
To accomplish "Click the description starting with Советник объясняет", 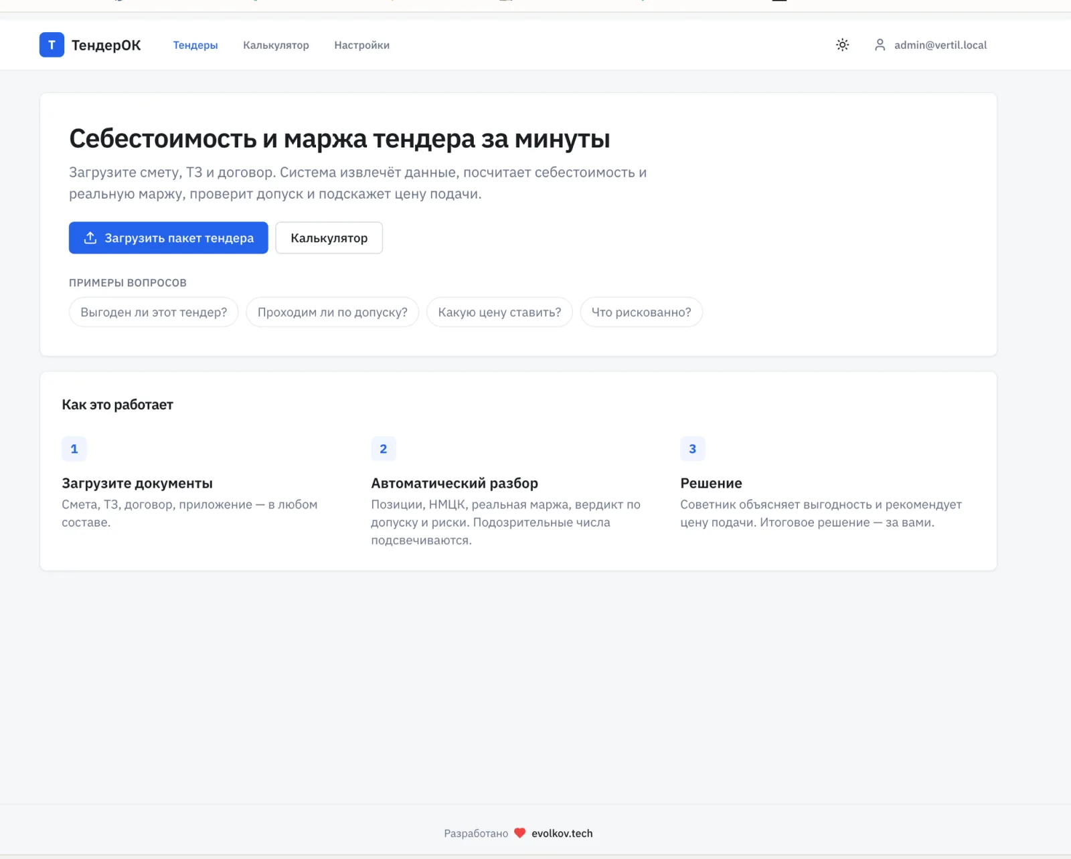I will 821,513.
